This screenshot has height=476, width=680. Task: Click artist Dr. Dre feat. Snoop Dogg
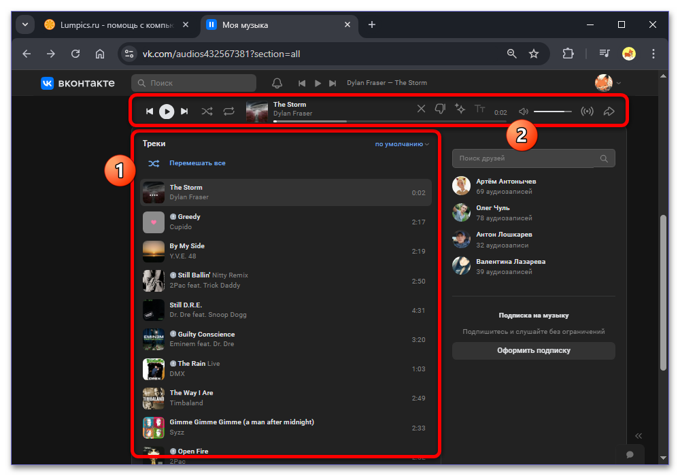pos(208,315)
